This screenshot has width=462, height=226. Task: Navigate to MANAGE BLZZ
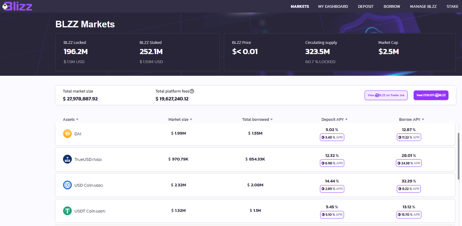423,7
